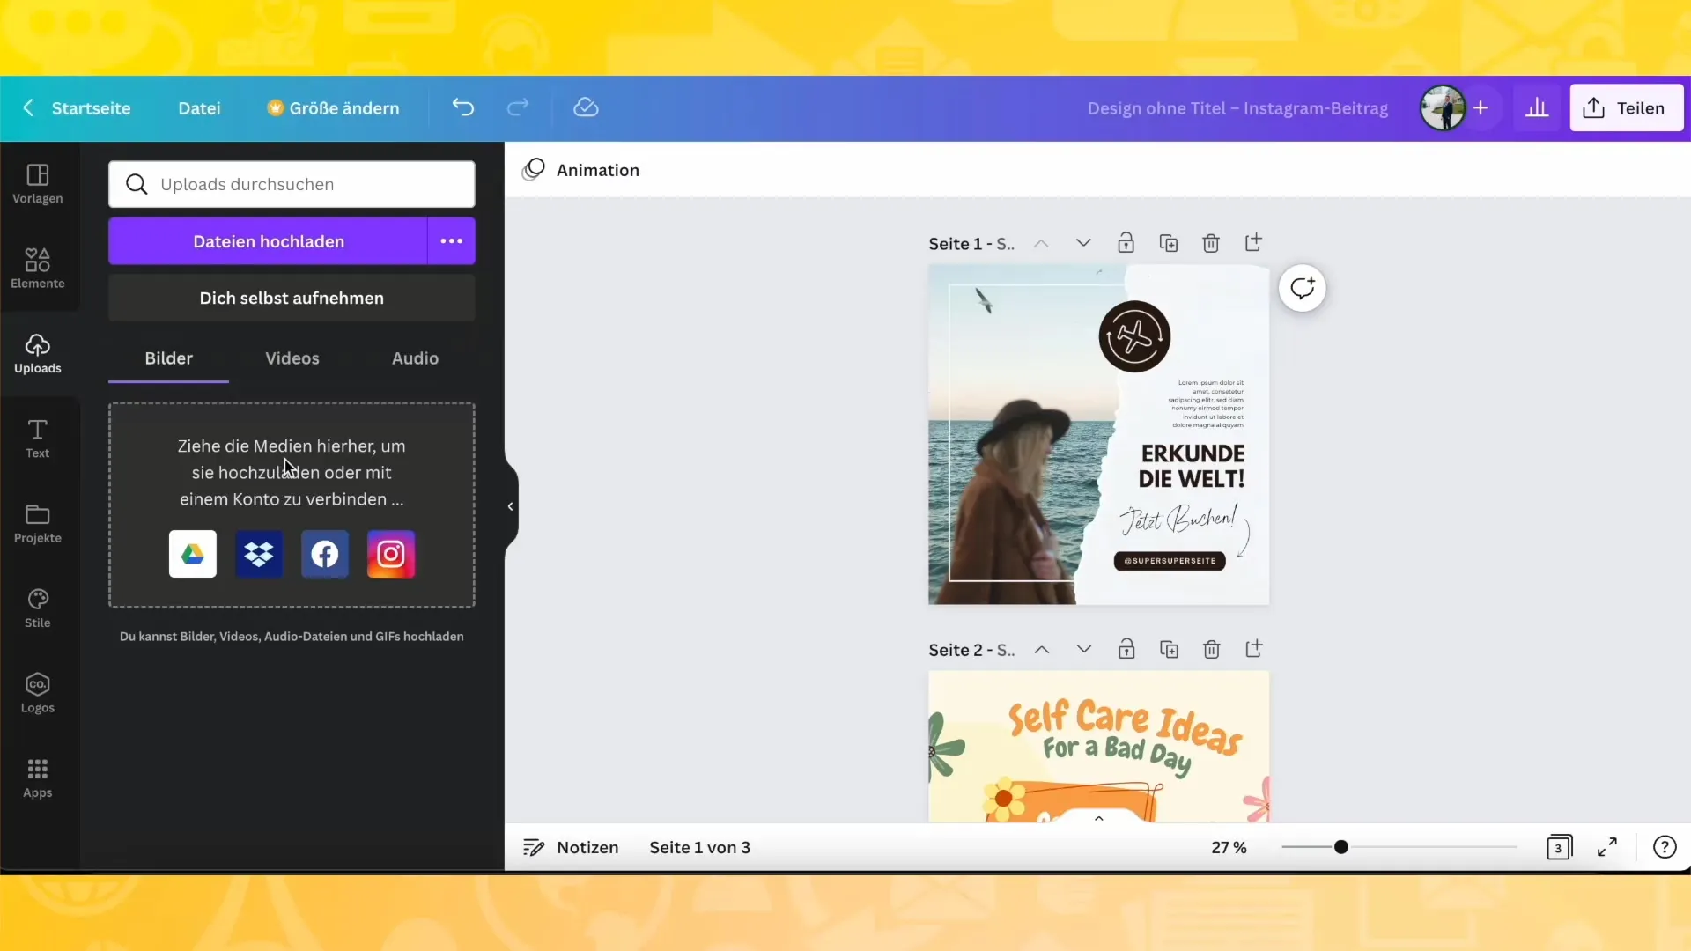Select the Elemente (Elements) panel icon
1691x951 pixels.
click(37, 267)
